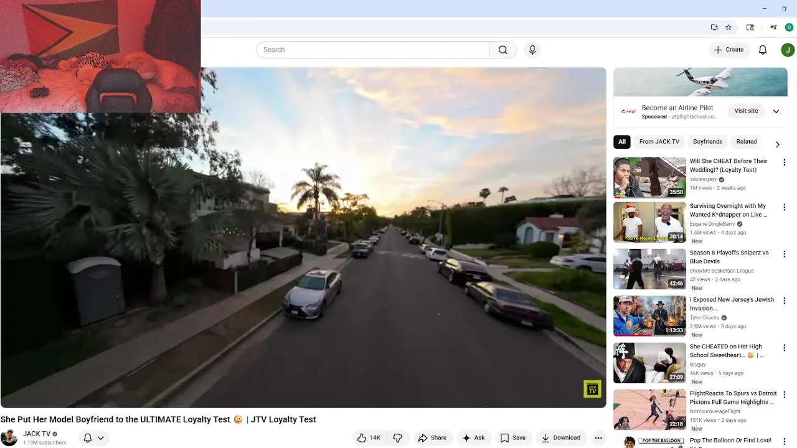
Task: Expand notification preferences chevron beside bell
Action: (101, 438)
